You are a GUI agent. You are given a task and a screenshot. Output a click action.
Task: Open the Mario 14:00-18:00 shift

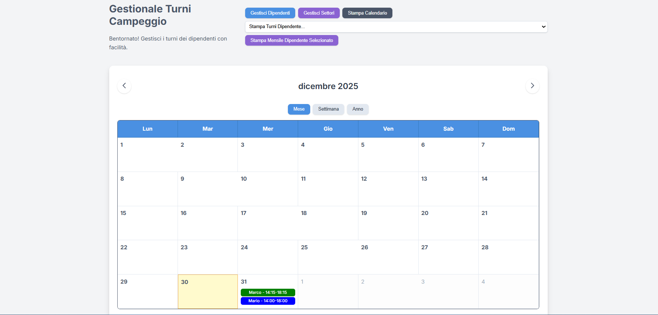pos(268,301)
